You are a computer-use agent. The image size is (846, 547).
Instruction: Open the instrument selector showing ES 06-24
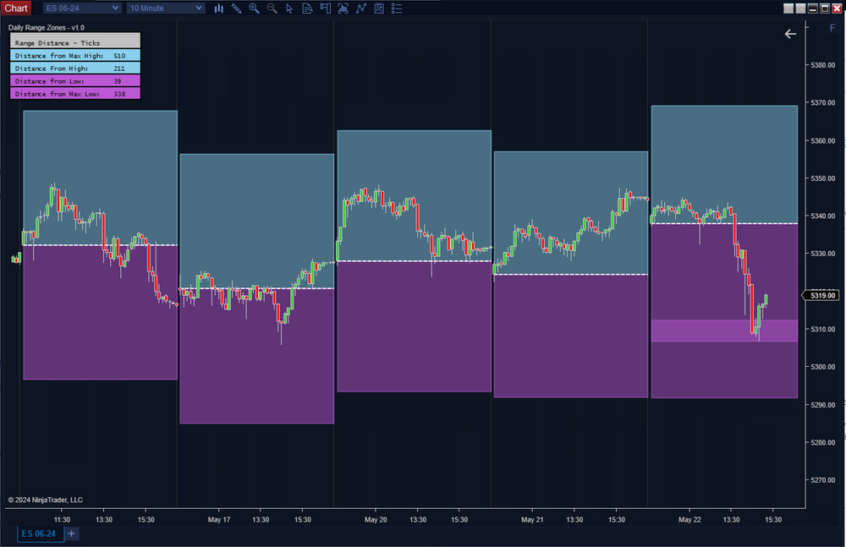point(80,8)
